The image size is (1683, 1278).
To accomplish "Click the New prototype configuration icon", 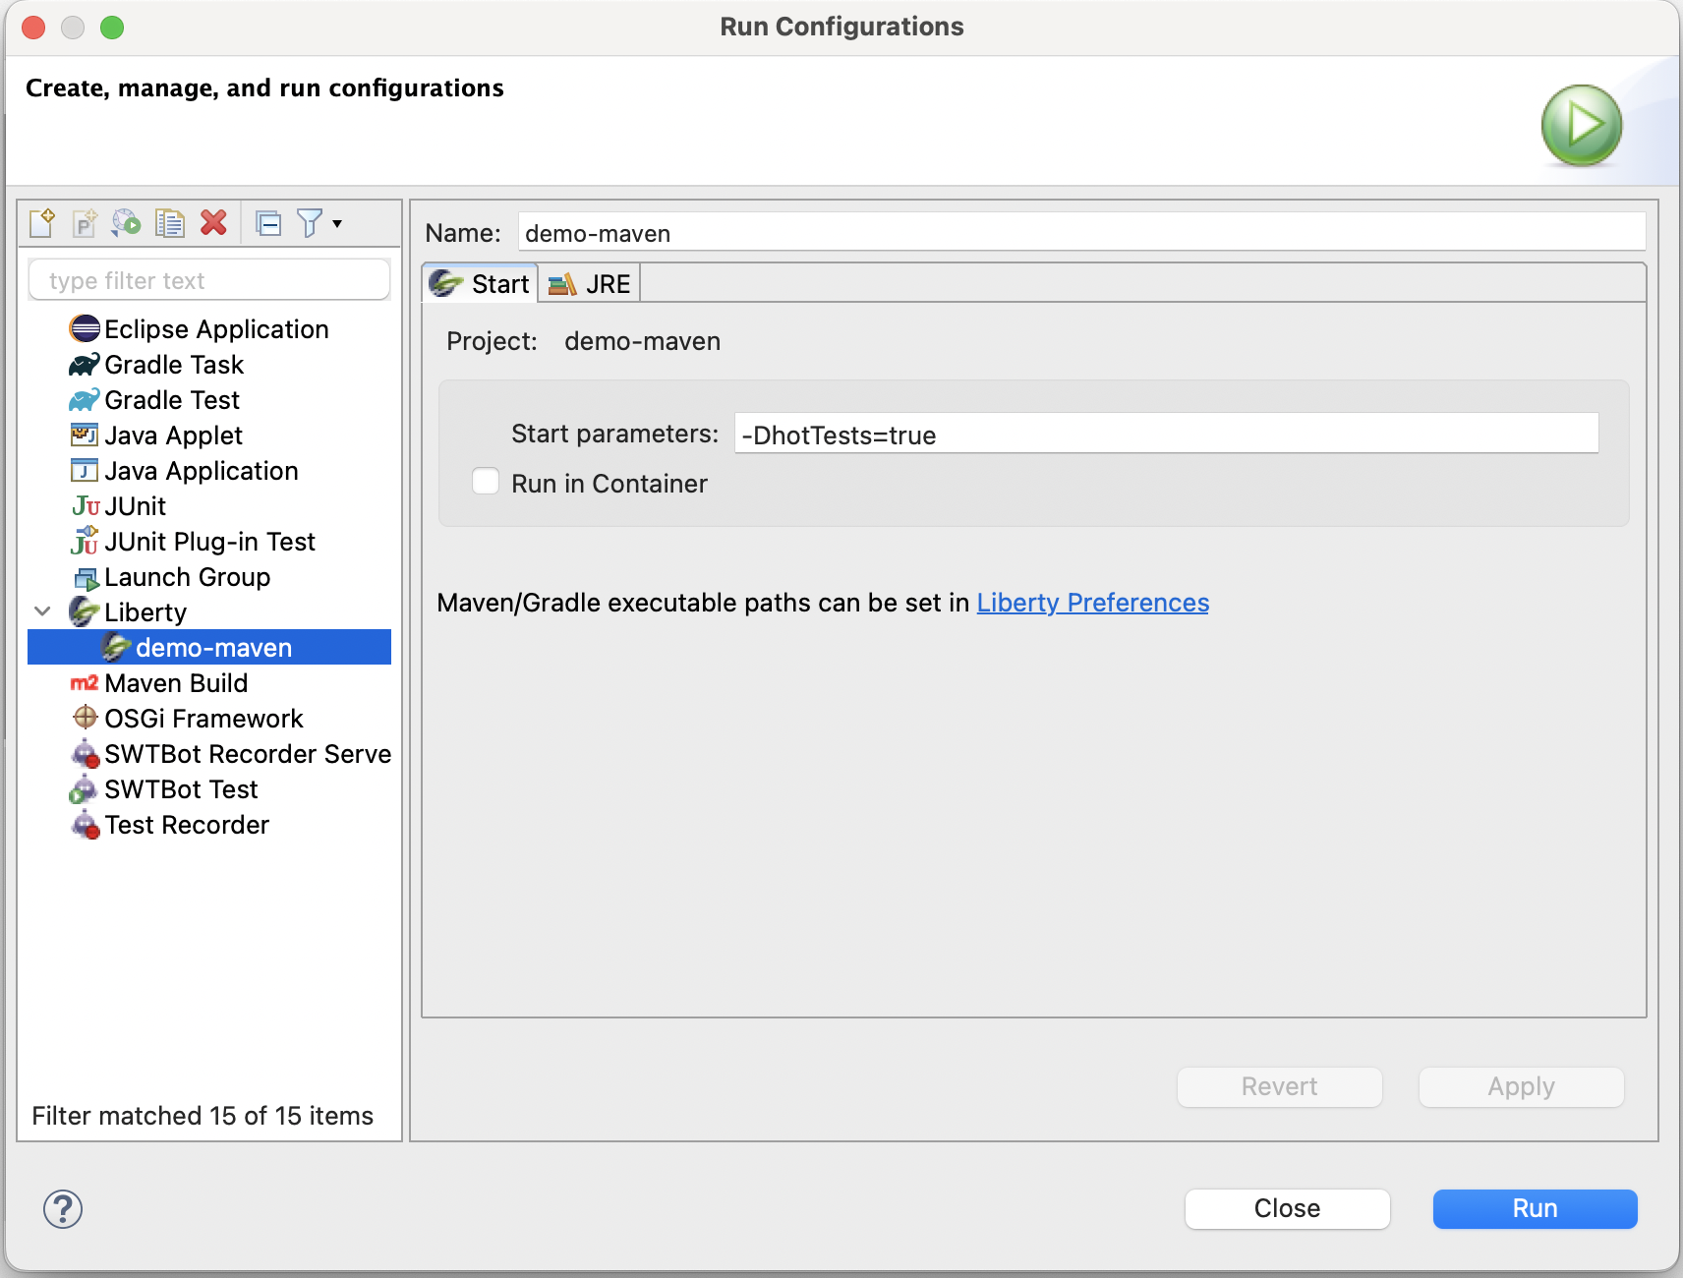I will pyautogui.click(x=85, y=223).
